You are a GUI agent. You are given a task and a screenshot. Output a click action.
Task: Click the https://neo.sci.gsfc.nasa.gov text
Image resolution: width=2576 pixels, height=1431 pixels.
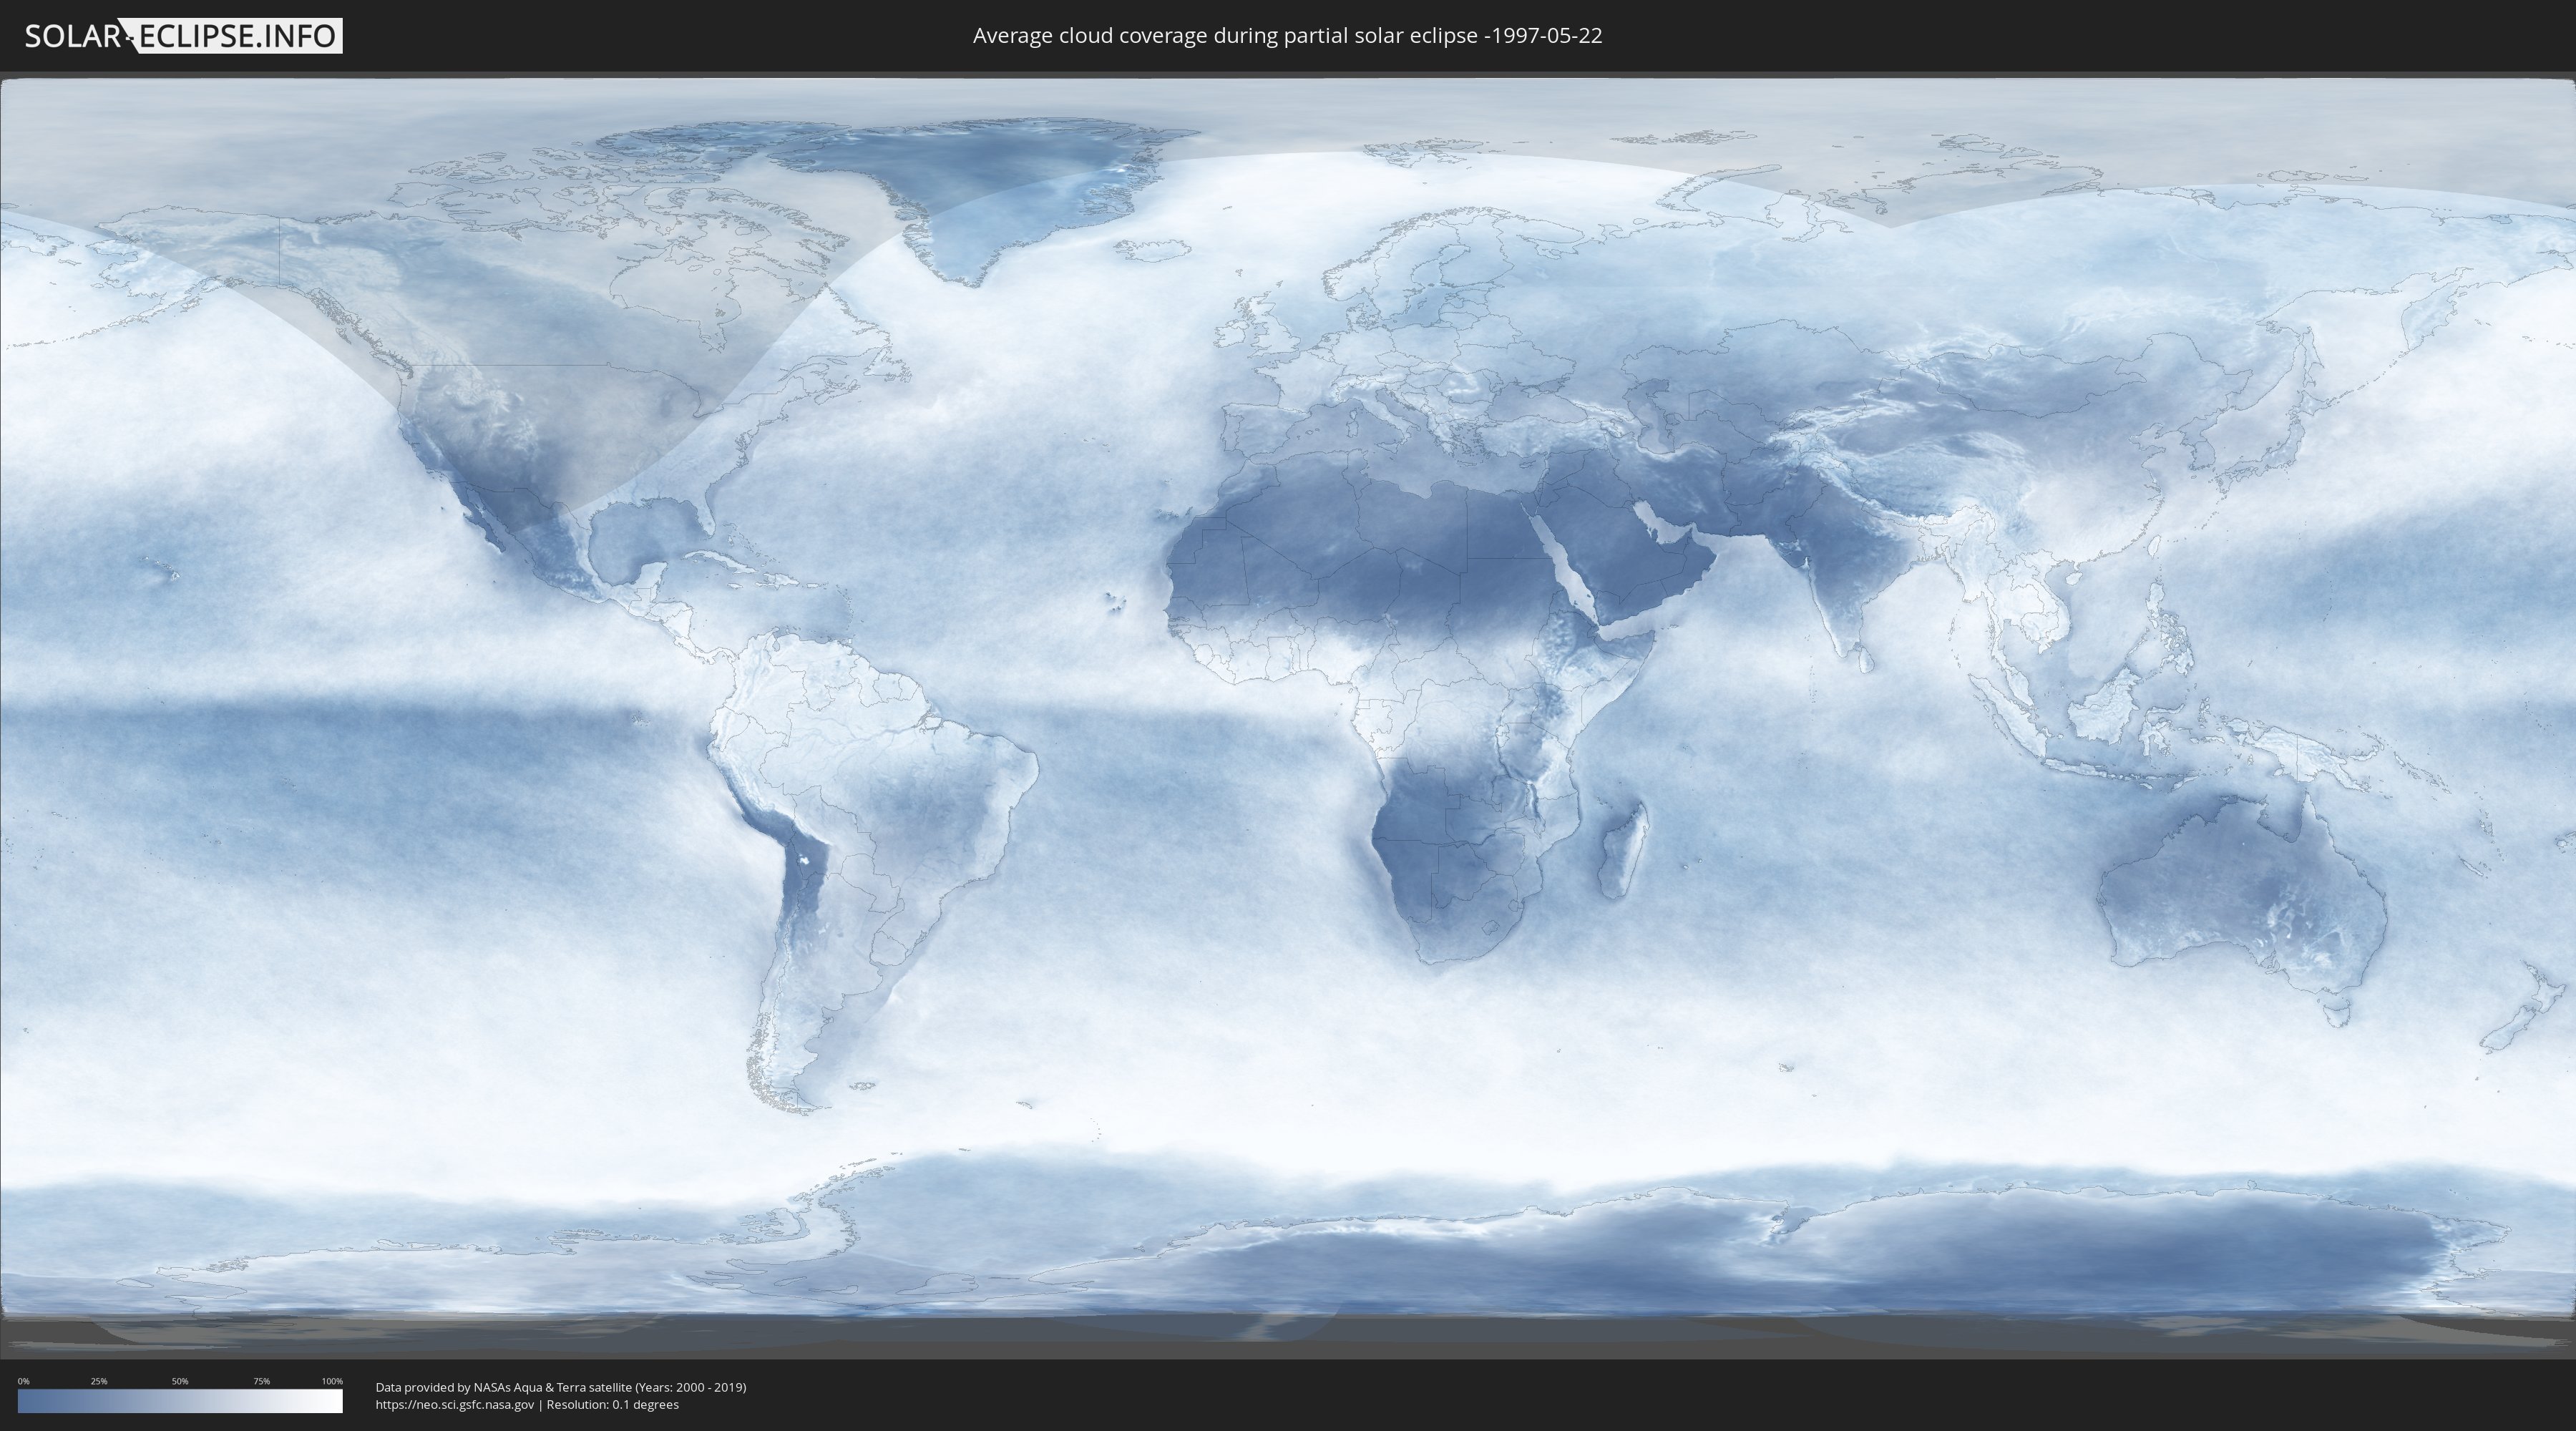[x=455, y=1405]
